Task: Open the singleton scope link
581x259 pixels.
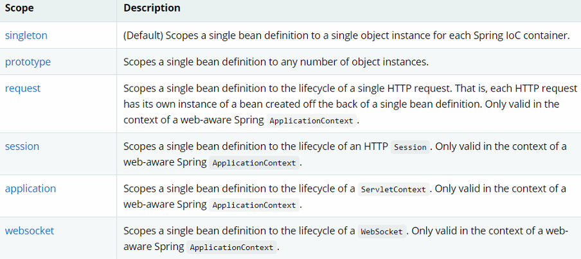Action: pos(26,35)
